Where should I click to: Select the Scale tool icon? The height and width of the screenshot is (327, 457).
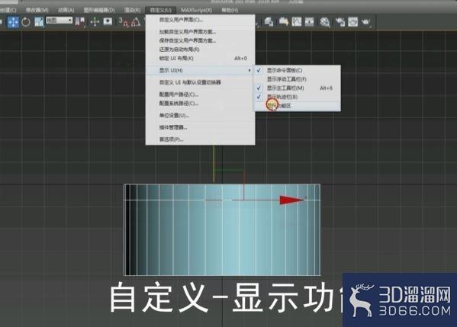point(39,22)
